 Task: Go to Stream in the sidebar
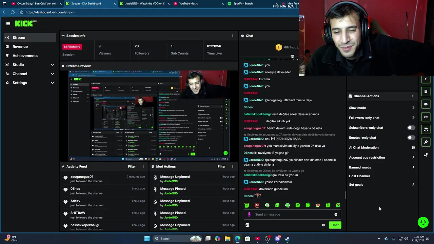point(29,38)
